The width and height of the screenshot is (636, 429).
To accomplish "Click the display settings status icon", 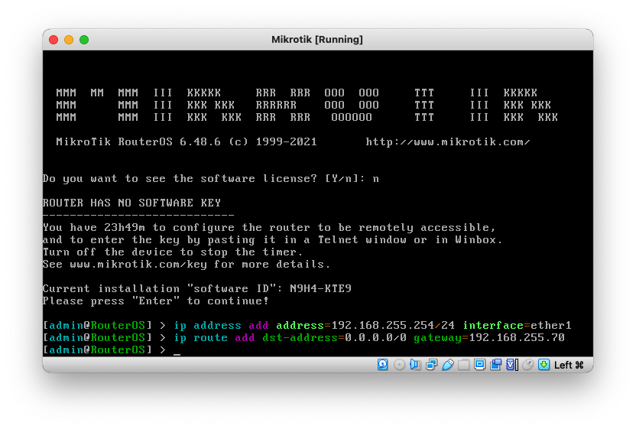I will (x=480, y=365).
